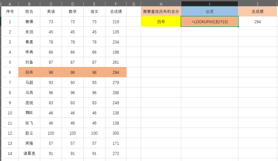Click the 序号 cell containing 10
The image size is (278, 161).
10,113
